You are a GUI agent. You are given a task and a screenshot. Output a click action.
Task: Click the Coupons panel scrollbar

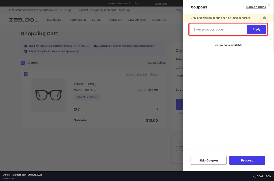[273, 26]
